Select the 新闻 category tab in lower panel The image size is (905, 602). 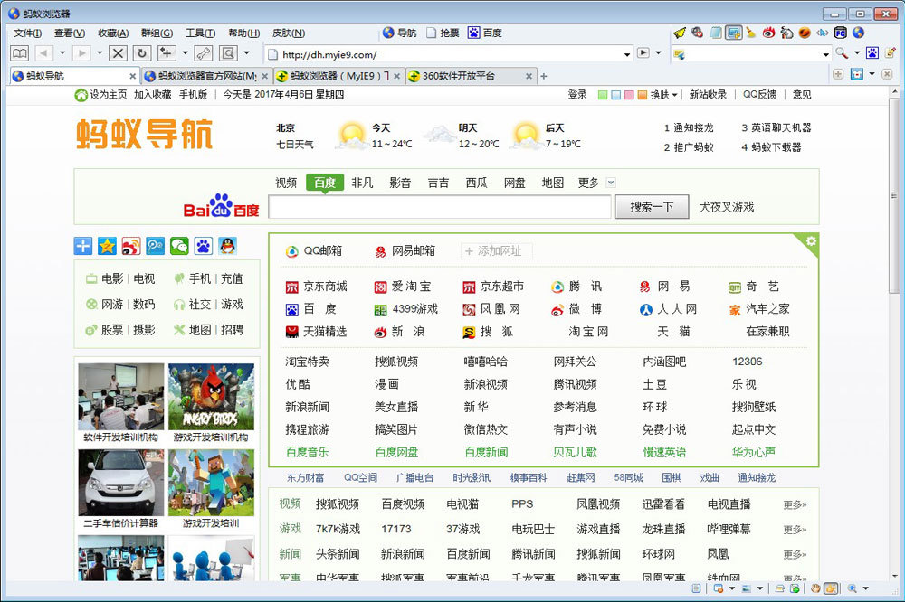coord(290,553)
